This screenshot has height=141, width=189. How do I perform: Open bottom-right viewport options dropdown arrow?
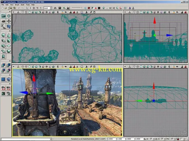click(x=125, y=67)
